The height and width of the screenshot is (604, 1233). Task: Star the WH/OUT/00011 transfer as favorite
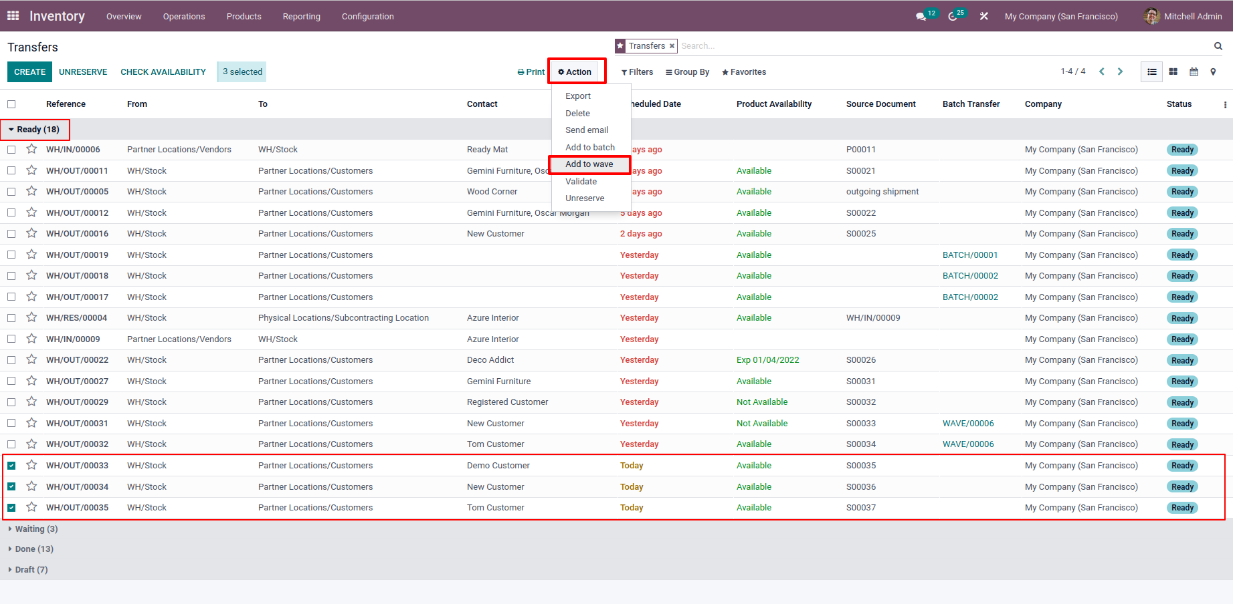click(31, 170)
